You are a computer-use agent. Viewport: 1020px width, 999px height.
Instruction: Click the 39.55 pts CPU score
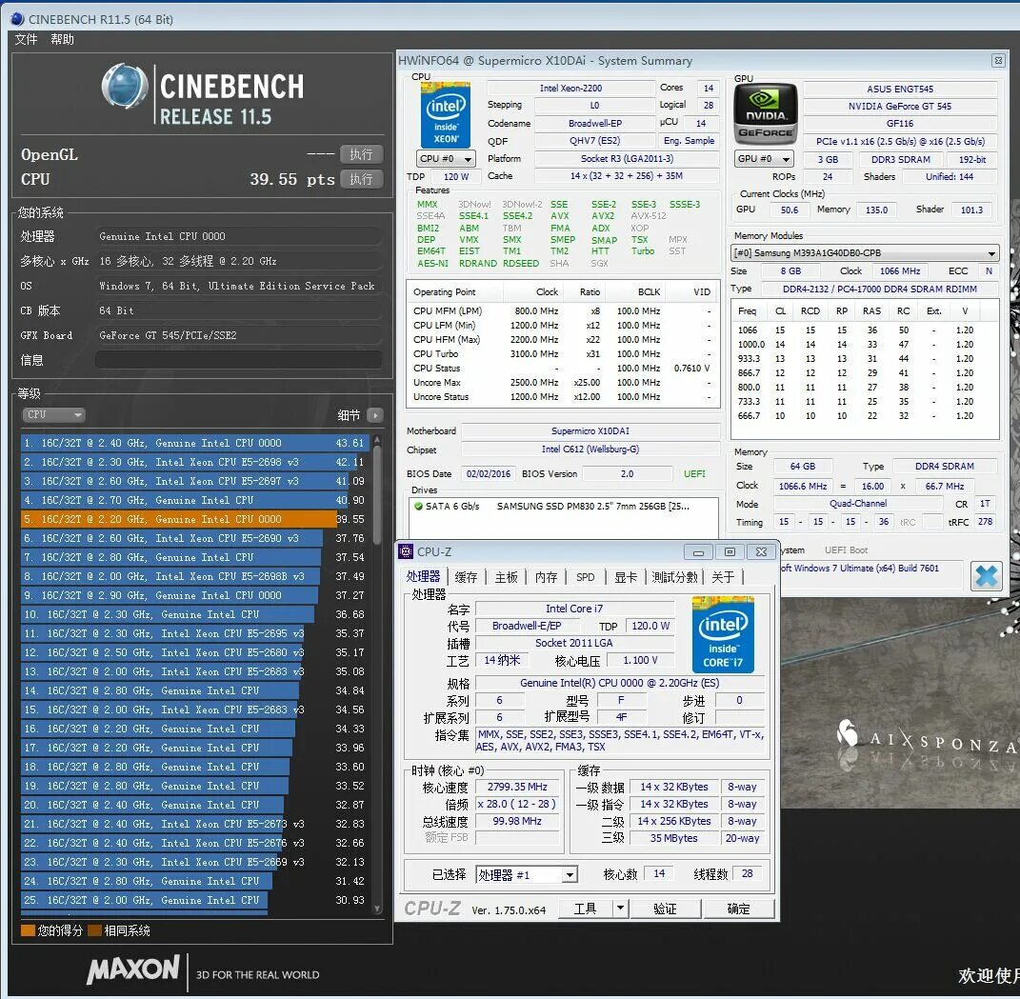[x=292, y=179]
